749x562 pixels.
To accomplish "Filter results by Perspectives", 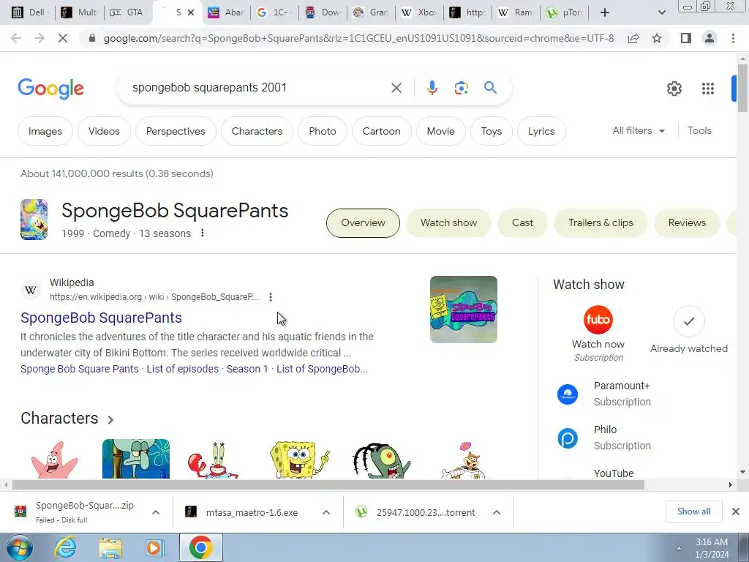I will point(176,131).
